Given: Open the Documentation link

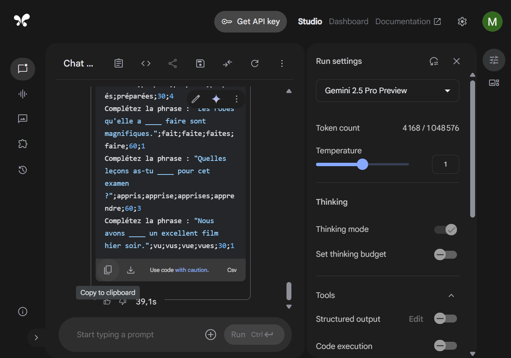Looking at the screenshot, I should (408, 22).
